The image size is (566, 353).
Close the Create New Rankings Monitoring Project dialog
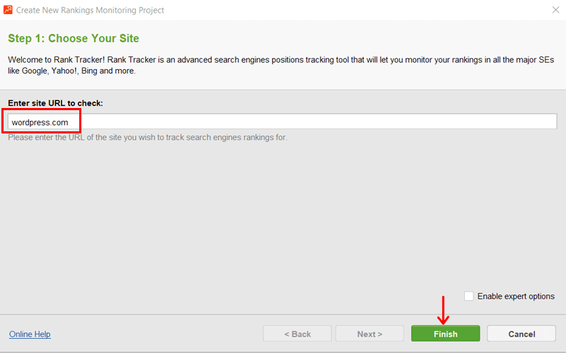tap(555, 10)
